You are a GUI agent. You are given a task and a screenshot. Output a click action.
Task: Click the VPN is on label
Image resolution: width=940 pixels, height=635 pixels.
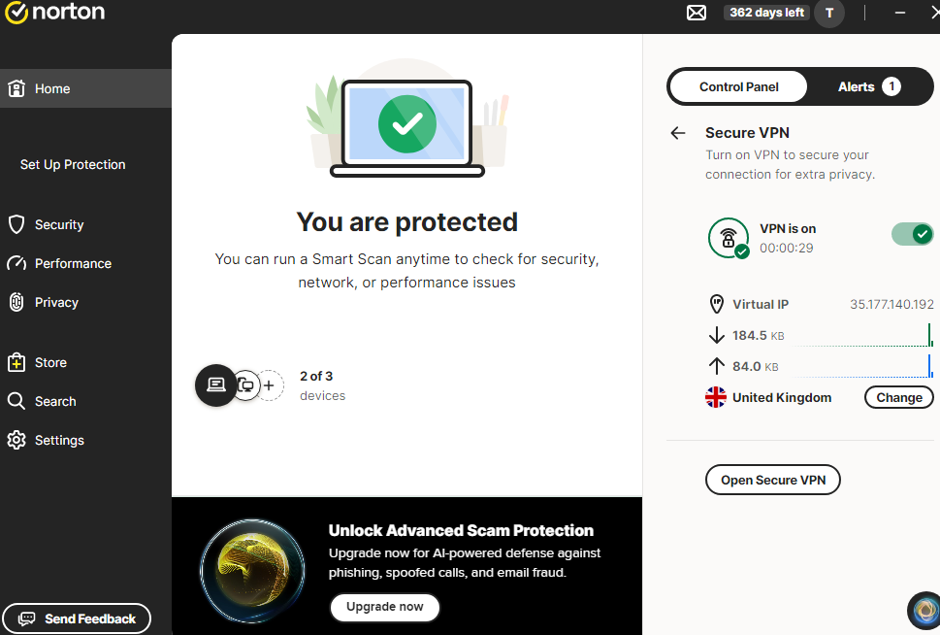click(x=788, y=229)
